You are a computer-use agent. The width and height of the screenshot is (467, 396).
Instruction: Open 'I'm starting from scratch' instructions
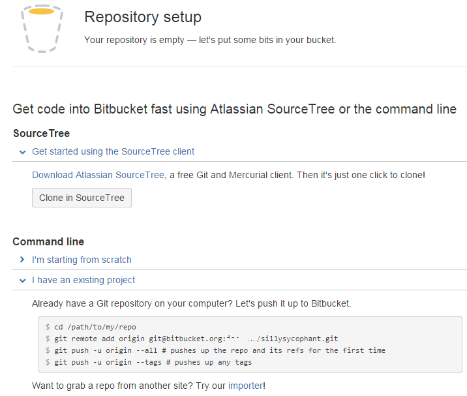[x=82, y=260]
